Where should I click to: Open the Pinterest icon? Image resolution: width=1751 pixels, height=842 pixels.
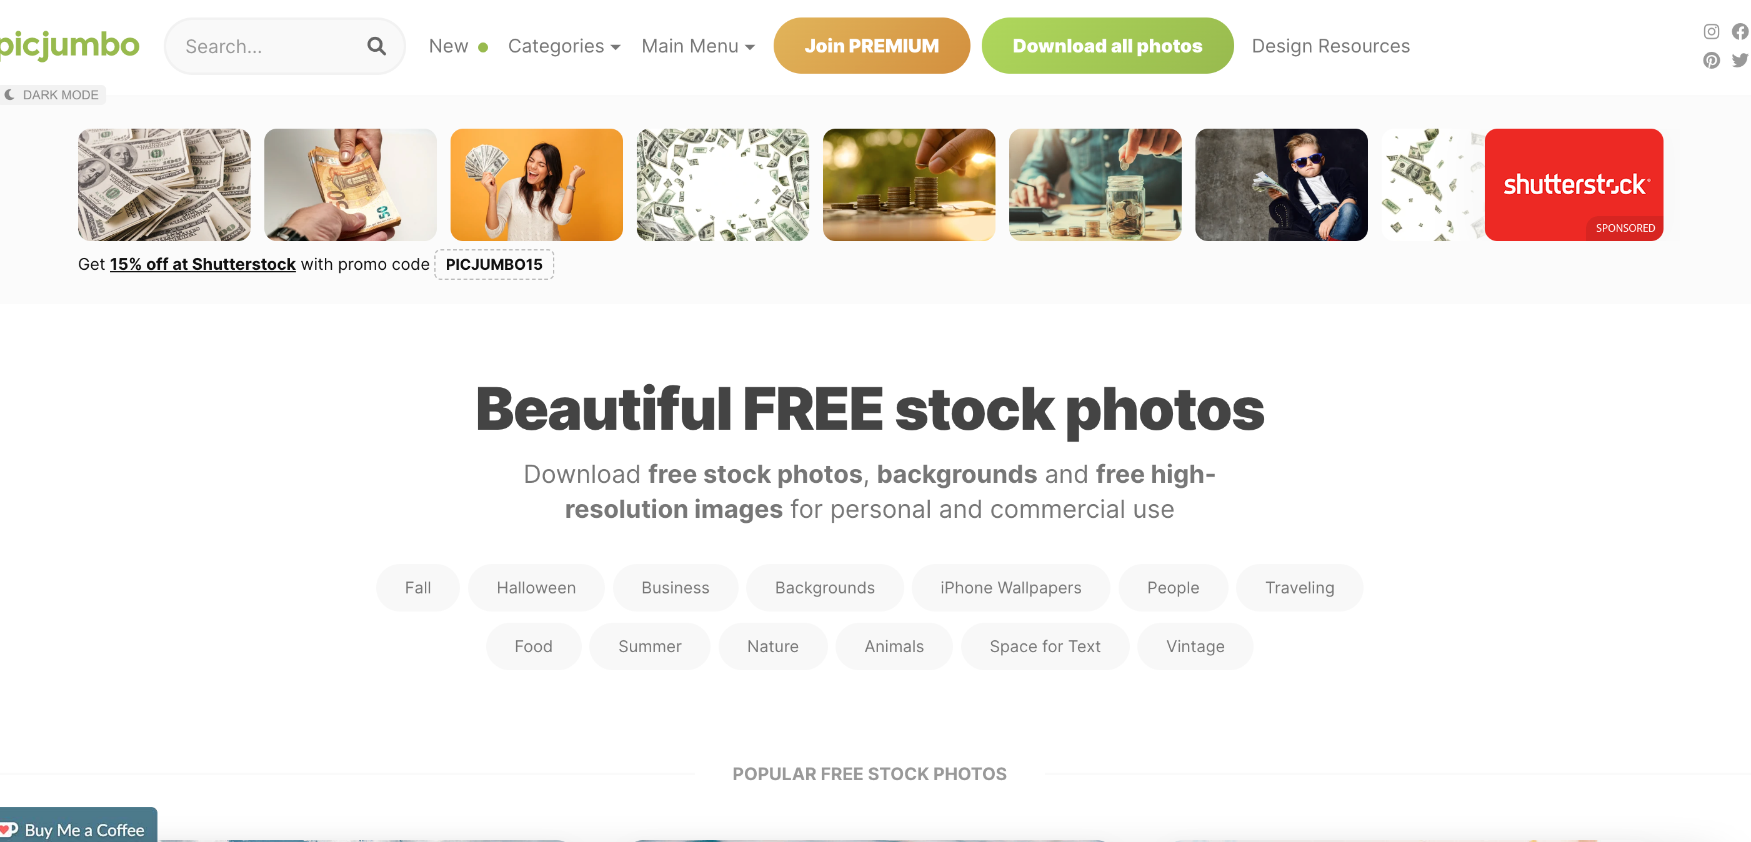pyautogui.click(x=1711, y=61)
